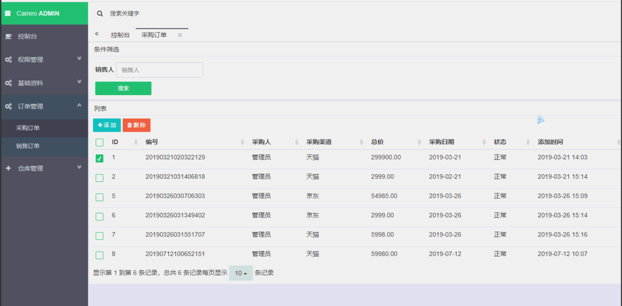Click the total price 59980.00
This screenshot has height=306, width=622.
384,254
